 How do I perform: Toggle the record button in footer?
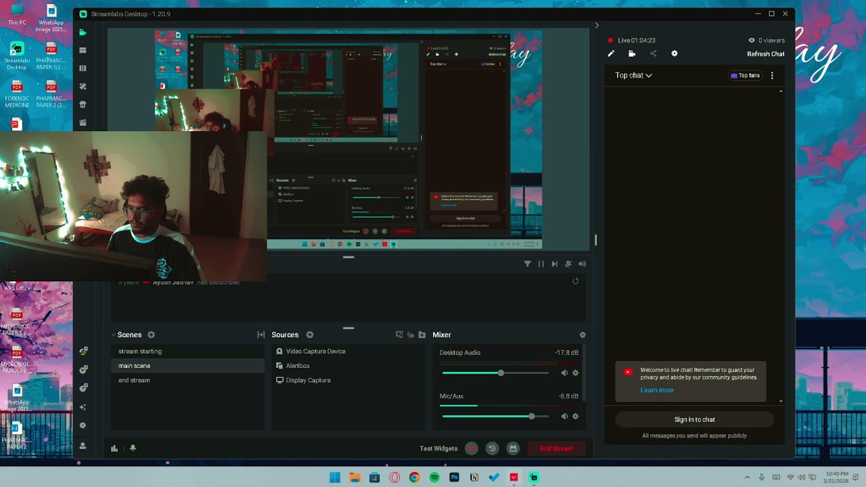click(472, 448)
